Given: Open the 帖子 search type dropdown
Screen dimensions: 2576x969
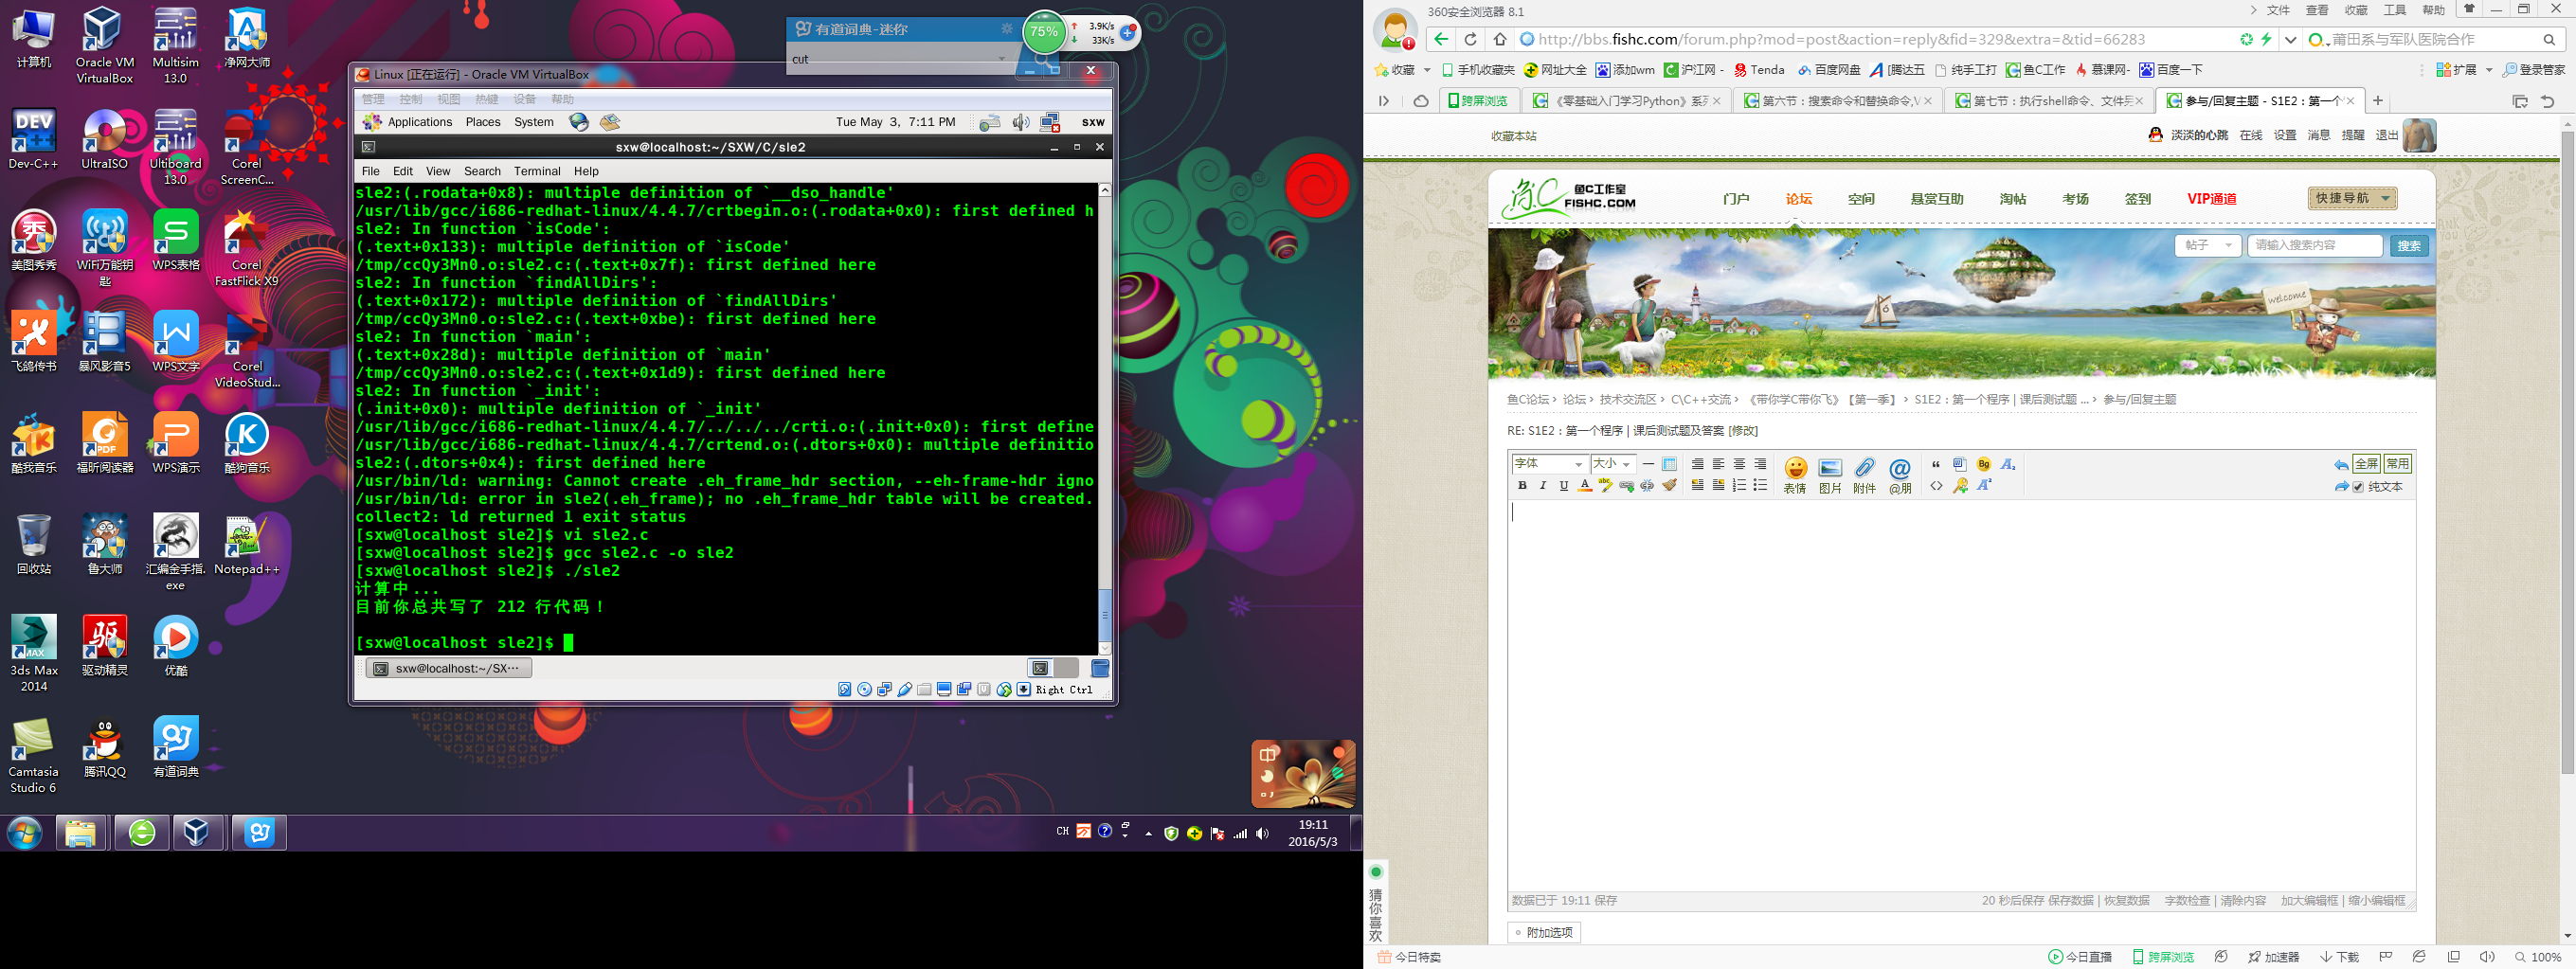Looking at the screenshot, I should (x=2208, y=245).
